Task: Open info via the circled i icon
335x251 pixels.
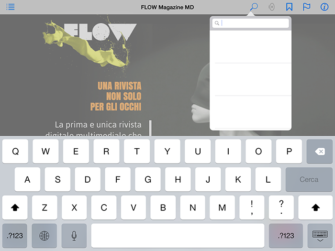Action: coord(324,7)
